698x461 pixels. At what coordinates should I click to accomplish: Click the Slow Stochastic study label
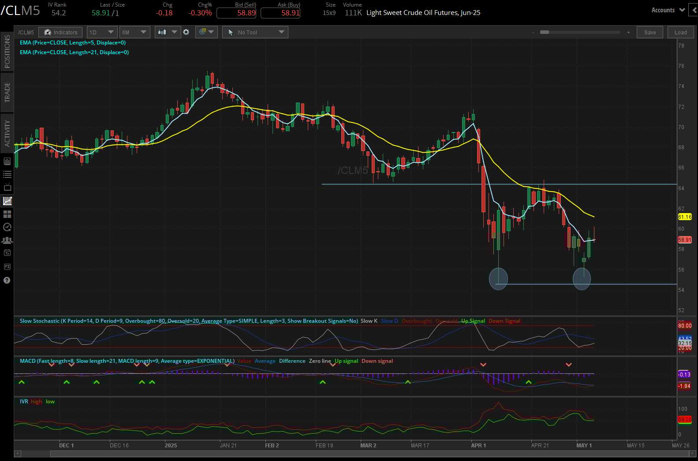click(x=189, y=321)
